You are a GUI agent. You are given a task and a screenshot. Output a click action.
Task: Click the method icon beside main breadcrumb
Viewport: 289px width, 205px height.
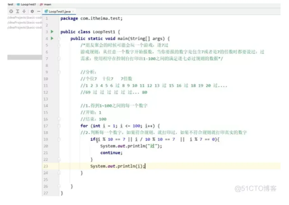coord(41,4)
